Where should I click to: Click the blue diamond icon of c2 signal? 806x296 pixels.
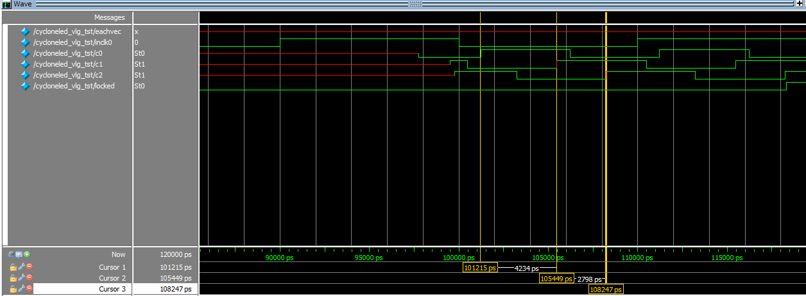pyautogui.click(x=25, y=75)
